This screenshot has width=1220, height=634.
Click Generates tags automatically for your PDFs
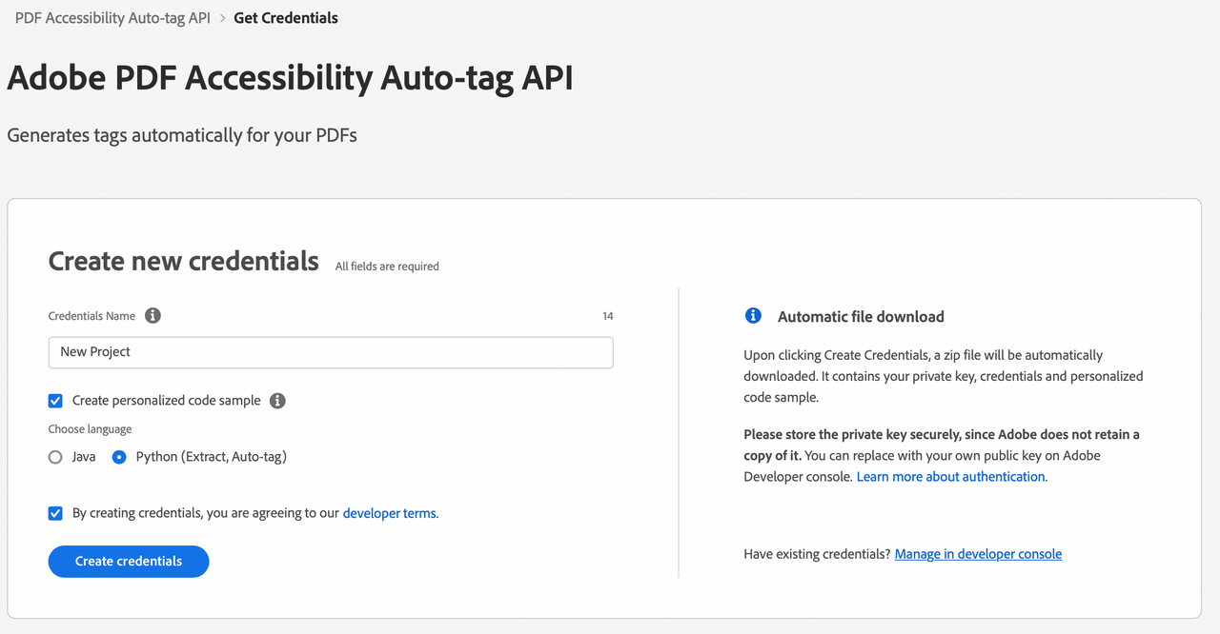tap(182, 135)
